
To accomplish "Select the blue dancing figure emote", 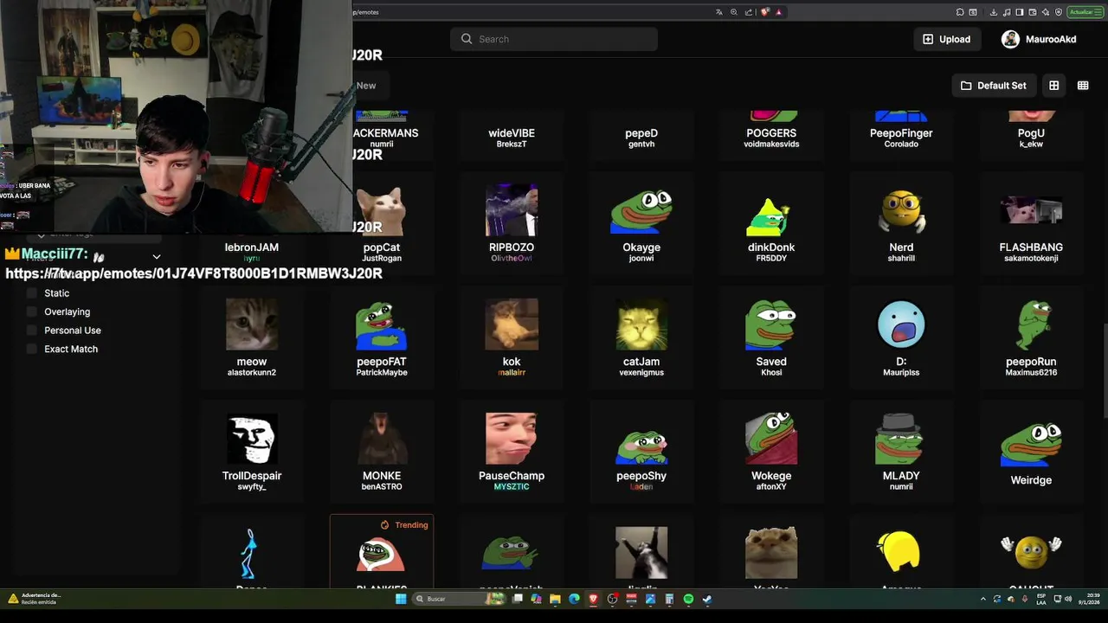I will (252, 552).
